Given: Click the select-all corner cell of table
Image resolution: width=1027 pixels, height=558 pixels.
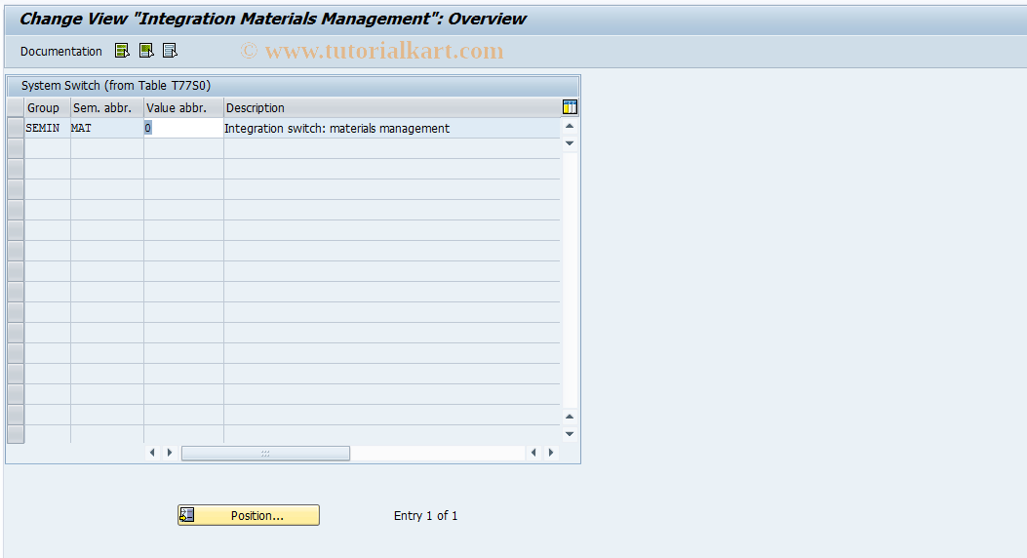Looking at the screenshot, I should click(16, 107).
